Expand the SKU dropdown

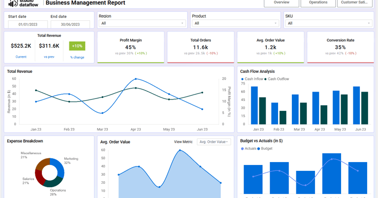click(x=329, y=23)
